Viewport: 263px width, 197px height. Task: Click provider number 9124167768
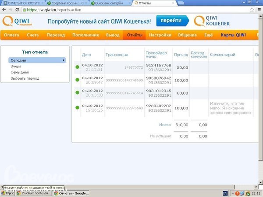pos(159,65)
